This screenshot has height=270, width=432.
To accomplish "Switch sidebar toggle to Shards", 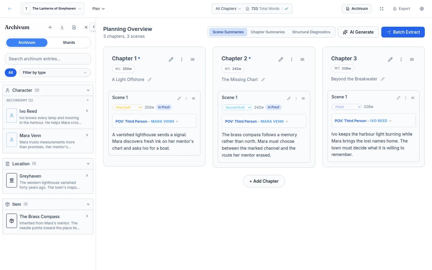I will point(69,43).
